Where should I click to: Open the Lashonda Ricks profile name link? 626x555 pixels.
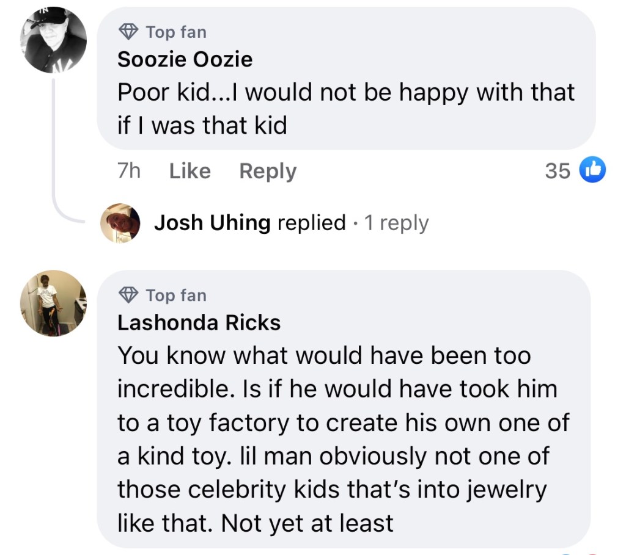tap(199, 323)
